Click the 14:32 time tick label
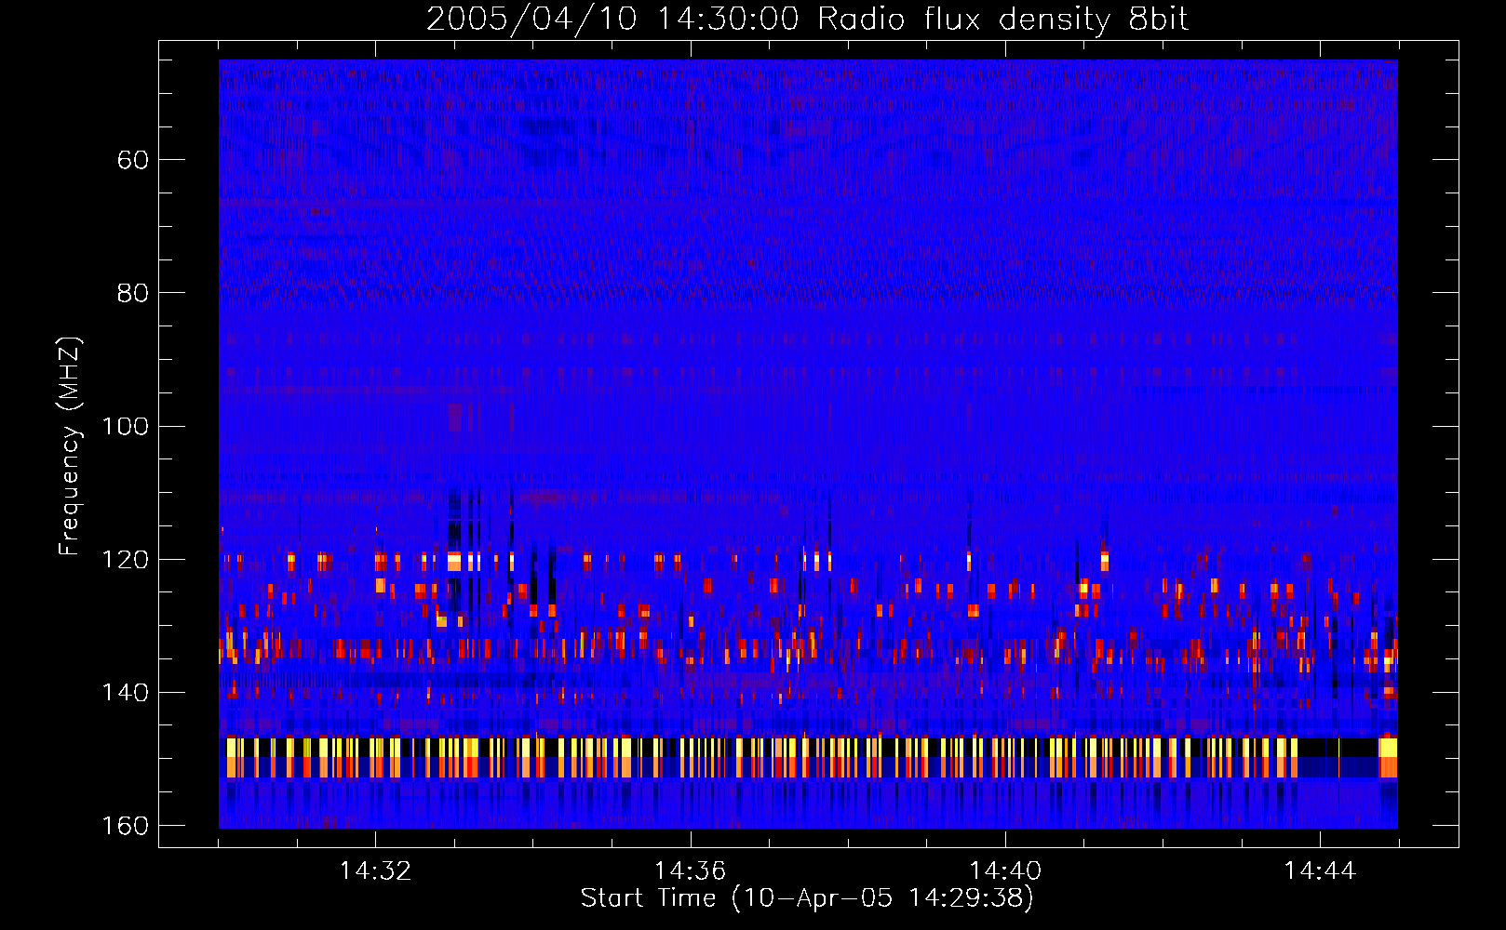The height and width of the screenshot is (930, 1506). [x=375, y=870]
